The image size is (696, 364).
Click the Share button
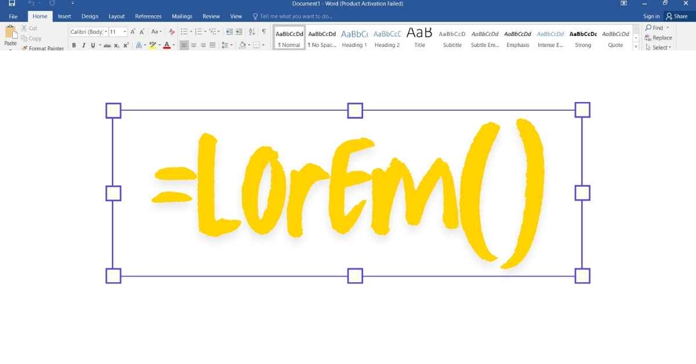coord(676,16)
